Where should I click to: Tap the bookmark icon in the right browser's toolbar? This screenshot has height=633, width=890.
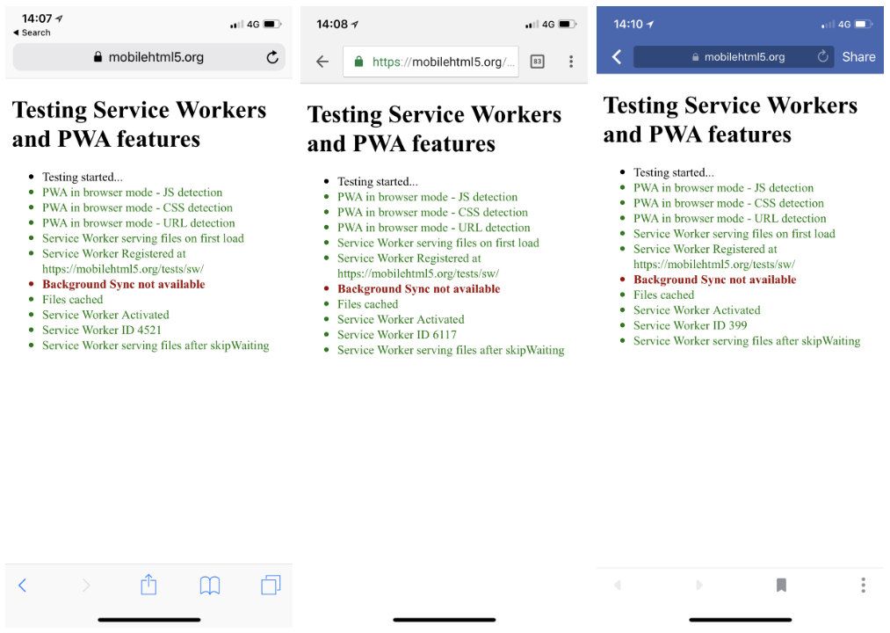click(x=781, y=585)
